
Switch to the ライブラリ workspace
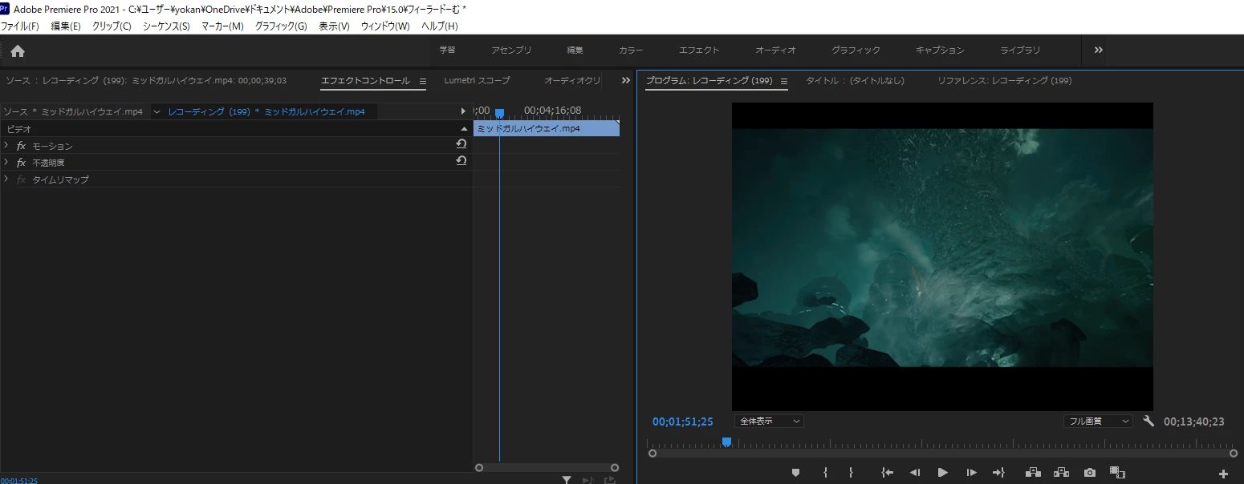coord(1020,50)
